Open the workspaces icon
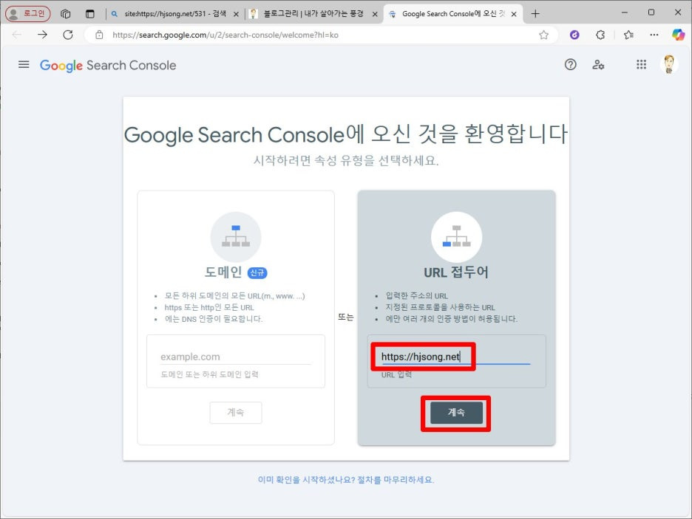The height and width of the screenshot is (519, 692). [65, 13]
